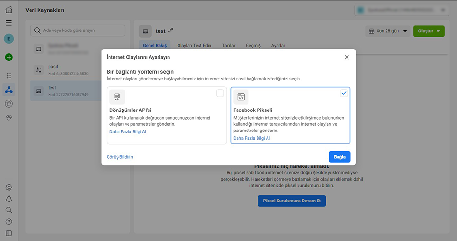457x241 pixels.
Task: Check the Dönüşümler API'si option checkbox
Action: point(220,93)
